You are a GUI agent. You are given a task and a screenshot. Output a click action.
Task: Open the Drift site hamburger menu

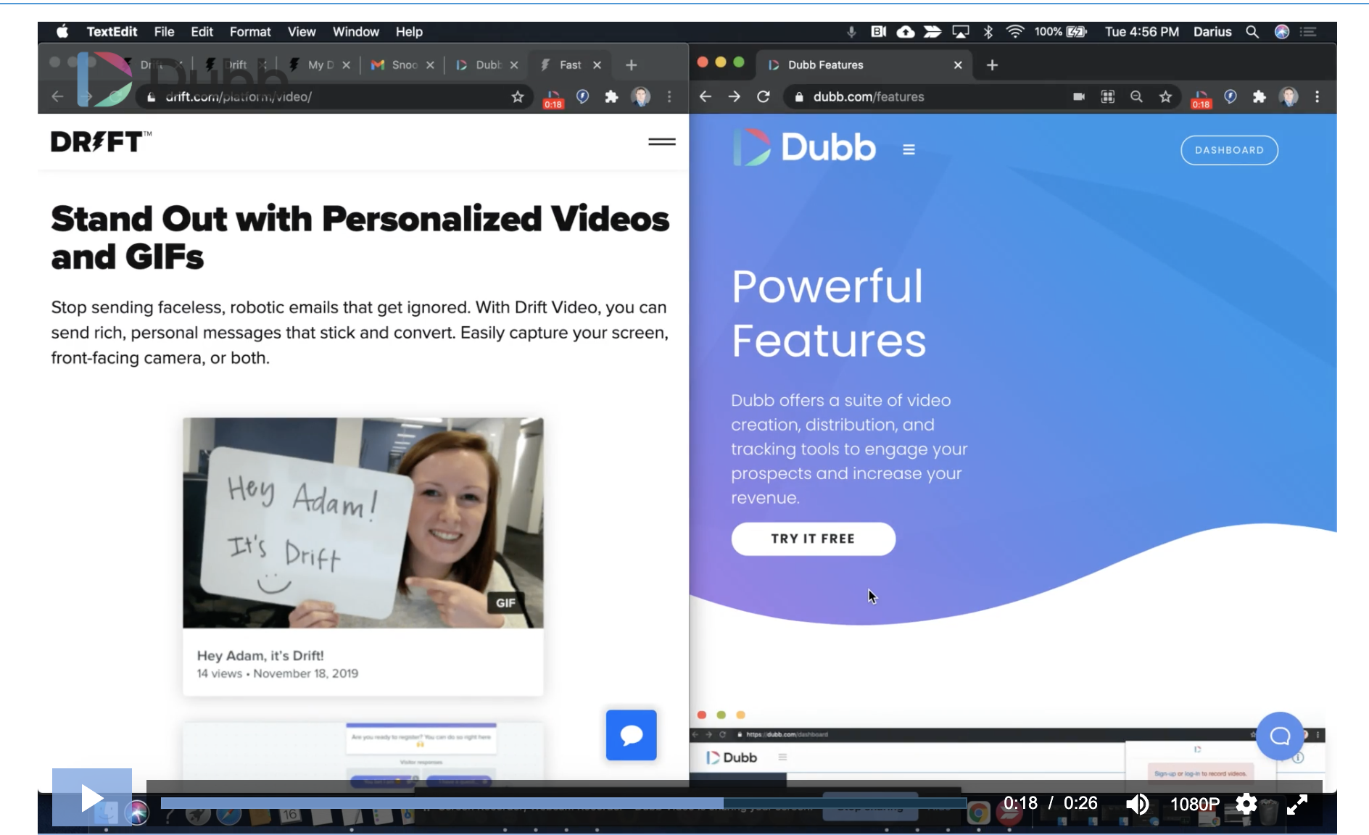661,142
